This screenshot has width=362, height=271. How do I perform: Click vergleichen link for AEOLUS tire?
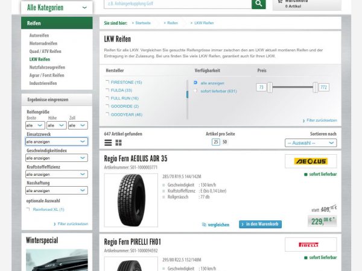(218, 225)
